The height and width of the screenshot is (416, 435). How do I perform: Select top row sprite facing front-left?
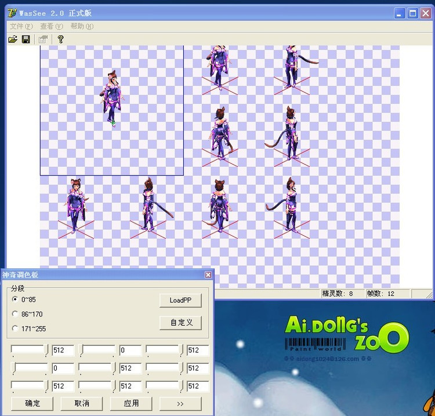[220, 68]
